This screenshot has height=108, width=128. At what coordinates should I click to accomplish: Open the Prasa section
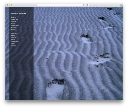(x=13, y=23)
